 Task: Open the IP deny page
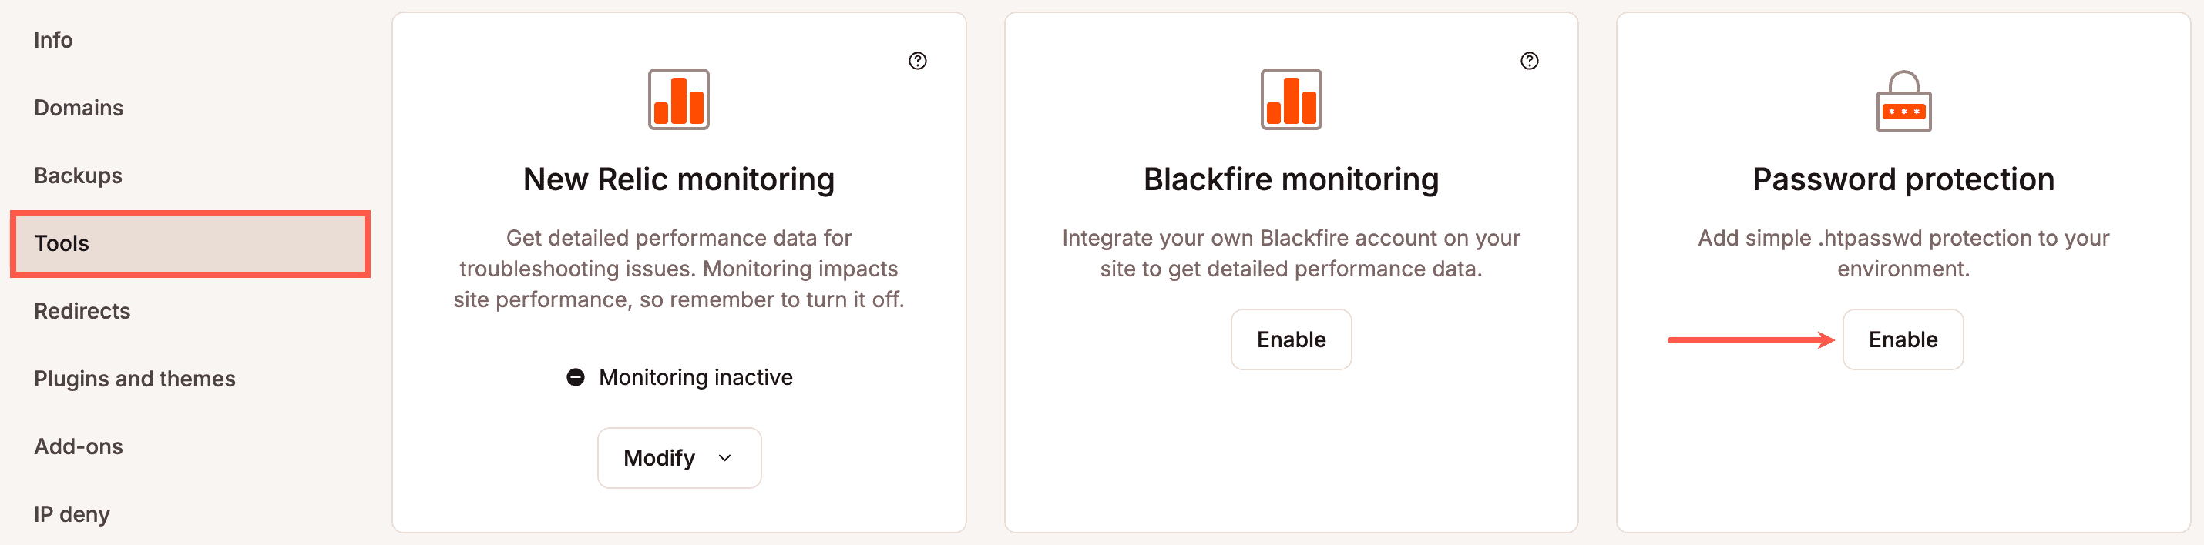point(72,513)
